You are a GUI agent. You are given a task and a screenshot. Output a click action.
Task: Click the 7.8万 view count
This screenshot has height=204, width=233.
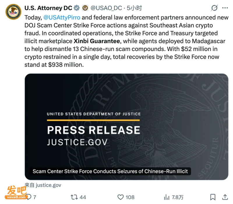(x=178, y=197)
